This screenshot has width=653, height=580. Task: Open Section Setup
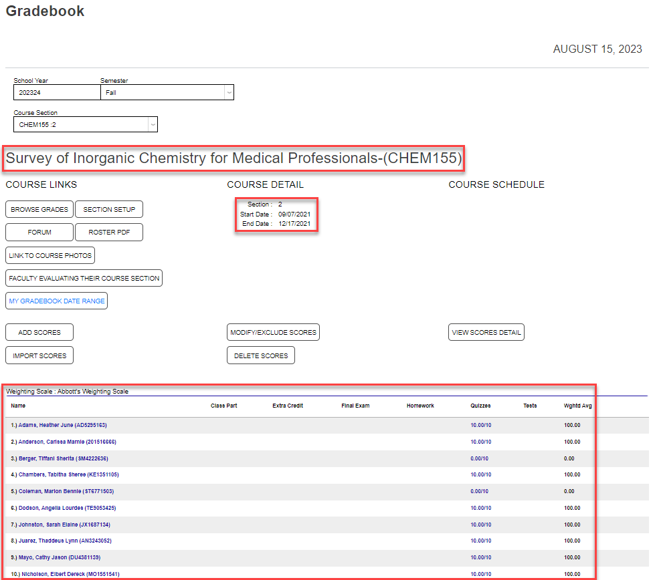(109, 209)
